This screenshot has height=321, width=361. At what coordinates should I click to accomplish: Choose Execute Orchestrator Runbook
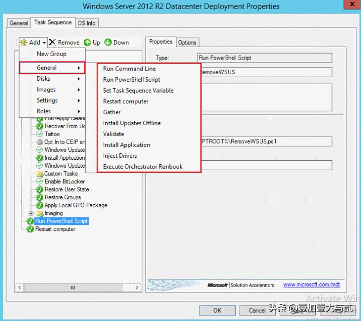143,166
